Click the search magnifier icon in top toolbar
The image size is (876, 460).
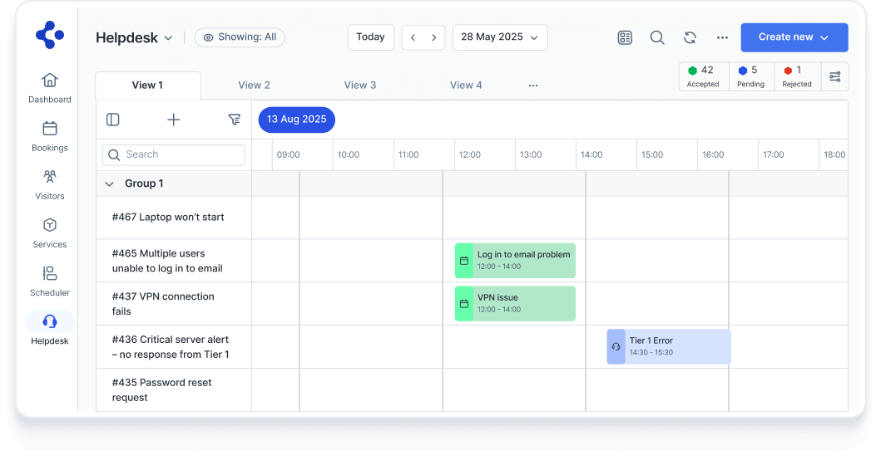click(x=657, y=37)
